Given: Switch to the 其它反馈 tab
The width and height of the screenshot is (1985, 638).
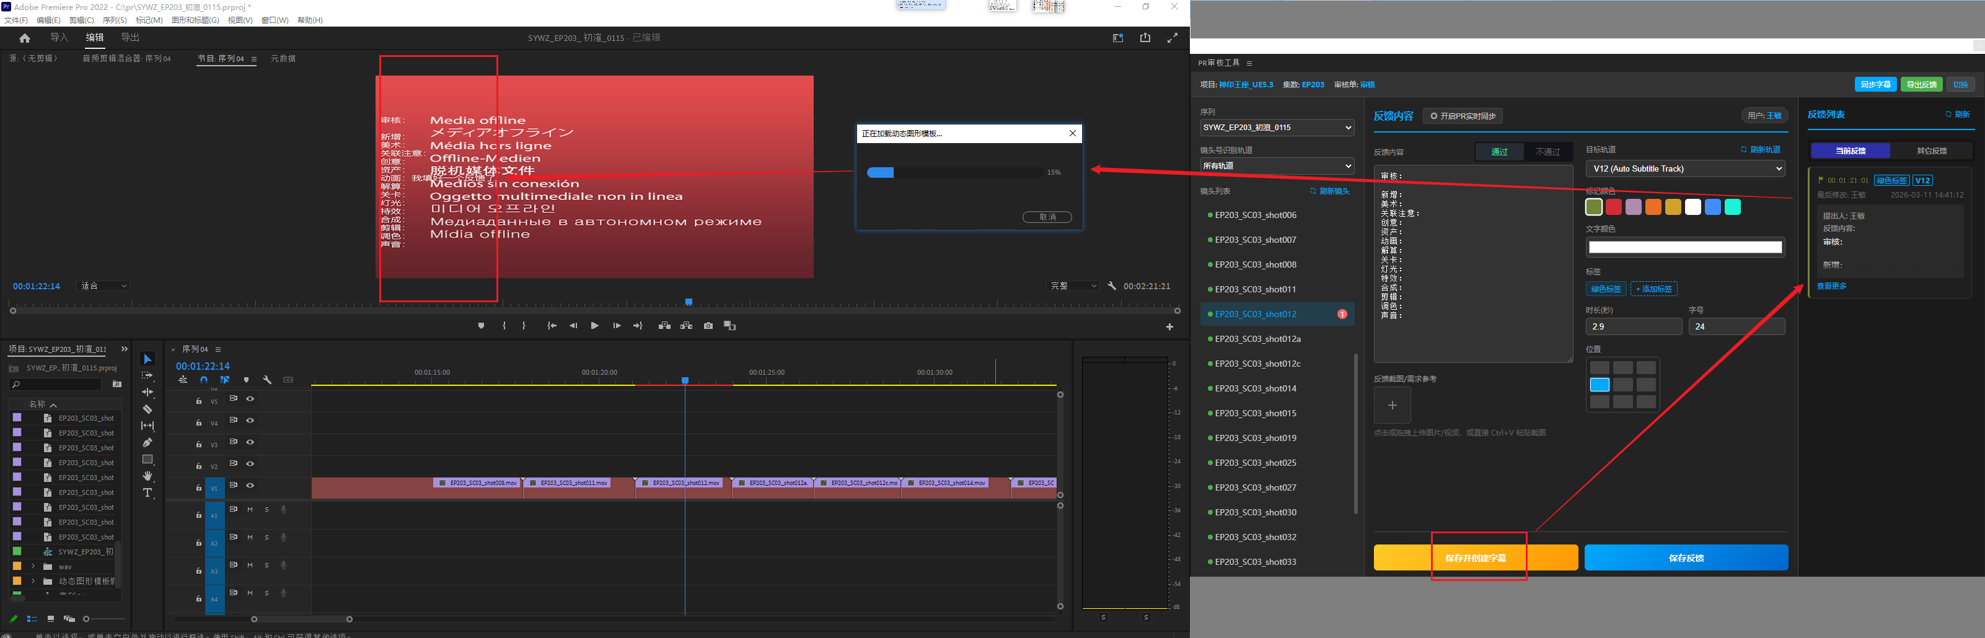Looking at the screenshot, I should click(1931, 151).
